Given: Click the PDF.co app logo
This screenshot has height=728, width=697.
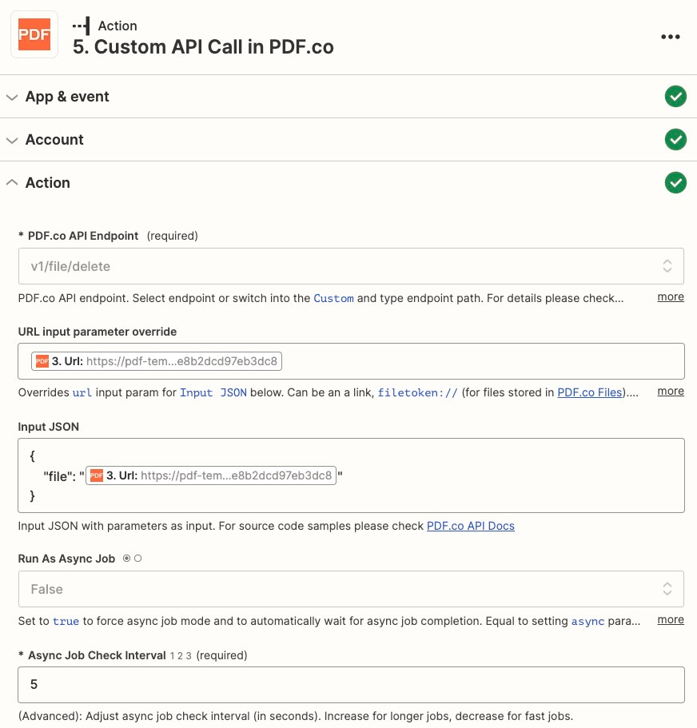Looking at the screenshot, I should (x=34, y=34).
